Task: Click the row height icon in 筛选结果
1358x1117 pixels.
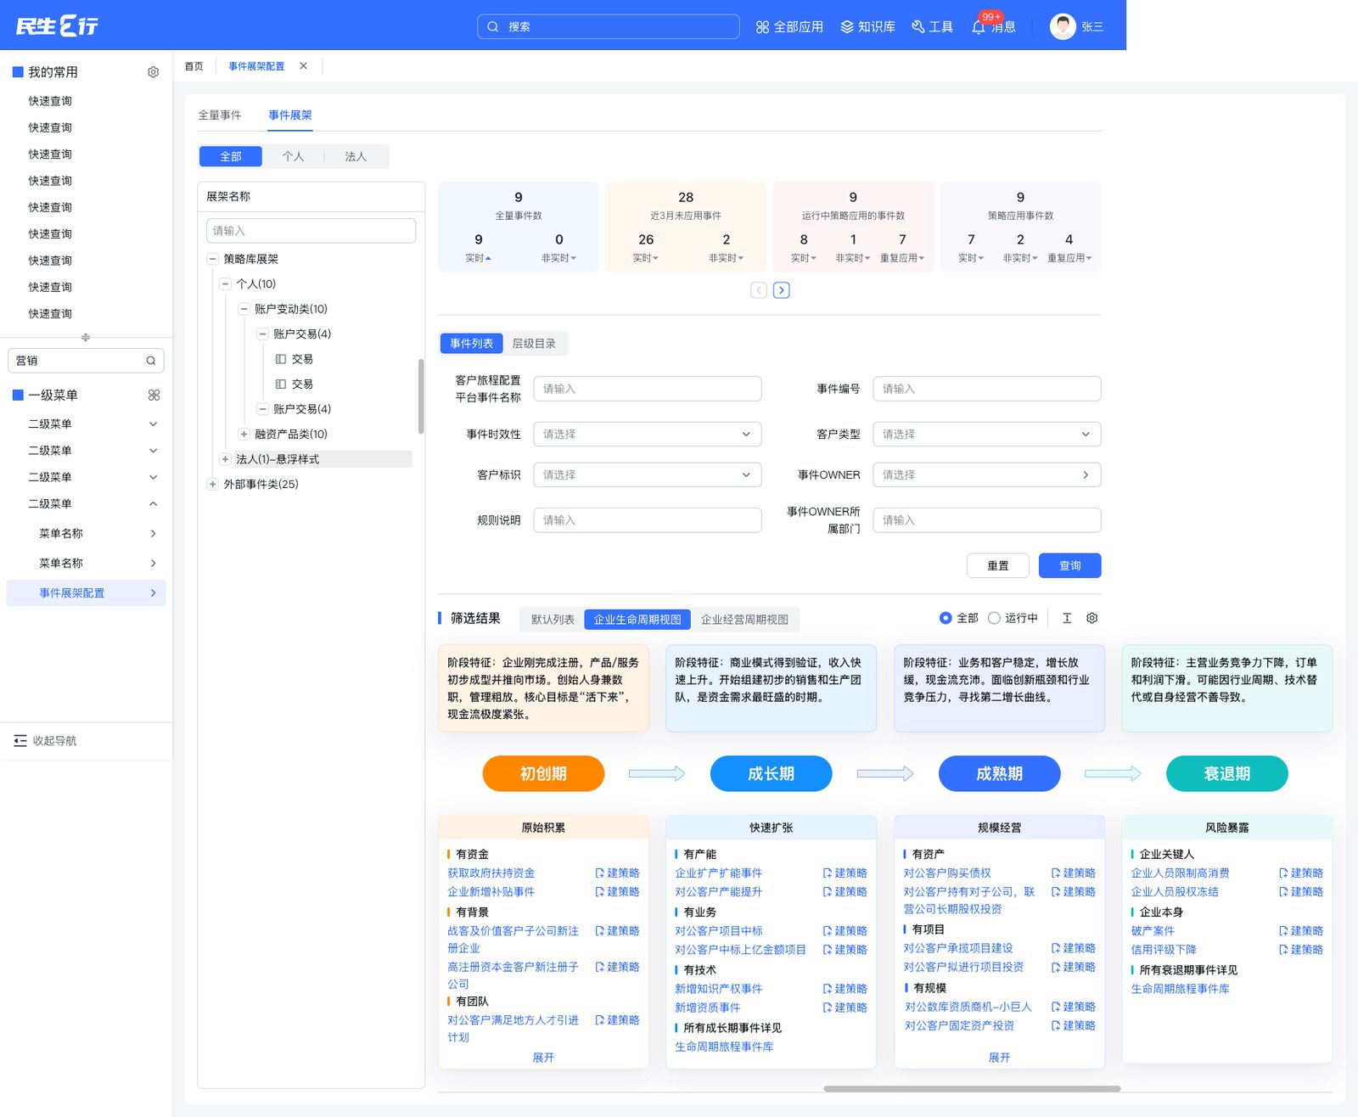Action: click(1067, 619)
